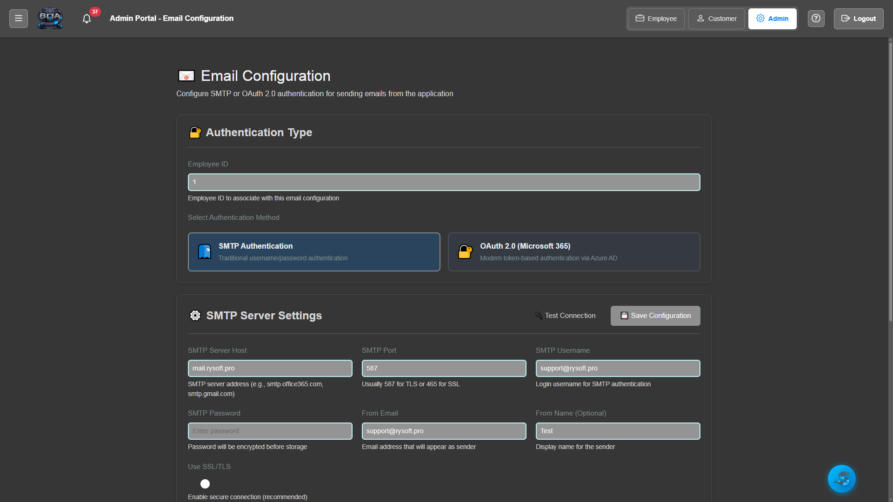The image size is (893, 502).
Task: Click the SMTP Password field
Action: tap(270, 431)
